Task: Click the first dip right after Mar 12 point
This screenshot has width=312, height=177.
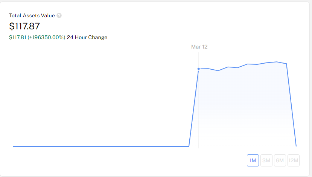Action: (218, 71)
